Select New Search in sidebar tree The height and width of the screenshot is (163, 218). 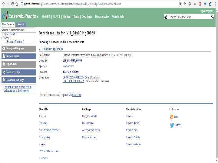click(10, 34)
